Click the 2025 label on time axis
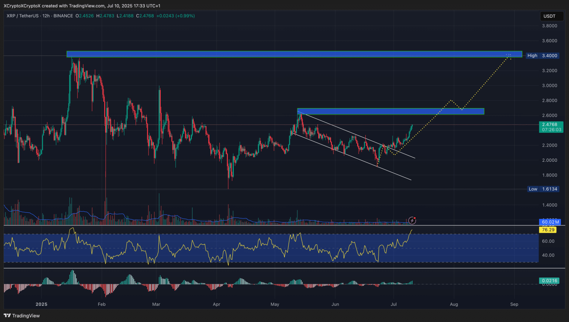Viewport: 569px width, 322px height. pos(41,304)
